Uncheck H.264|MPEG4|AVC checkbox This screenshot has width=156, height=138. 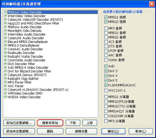point(106,85)
